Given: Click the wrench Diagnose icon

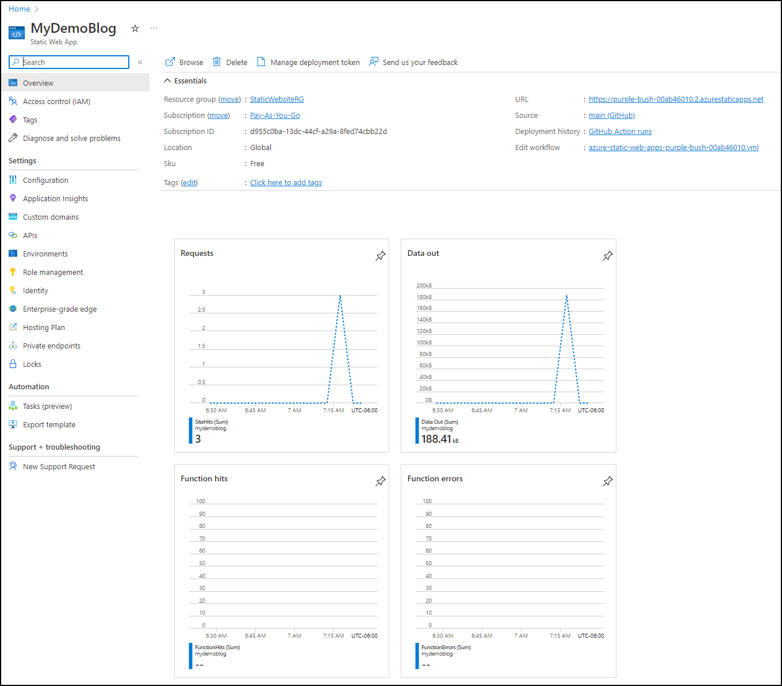Looking at the screenshot, I should tap(13, 138).
